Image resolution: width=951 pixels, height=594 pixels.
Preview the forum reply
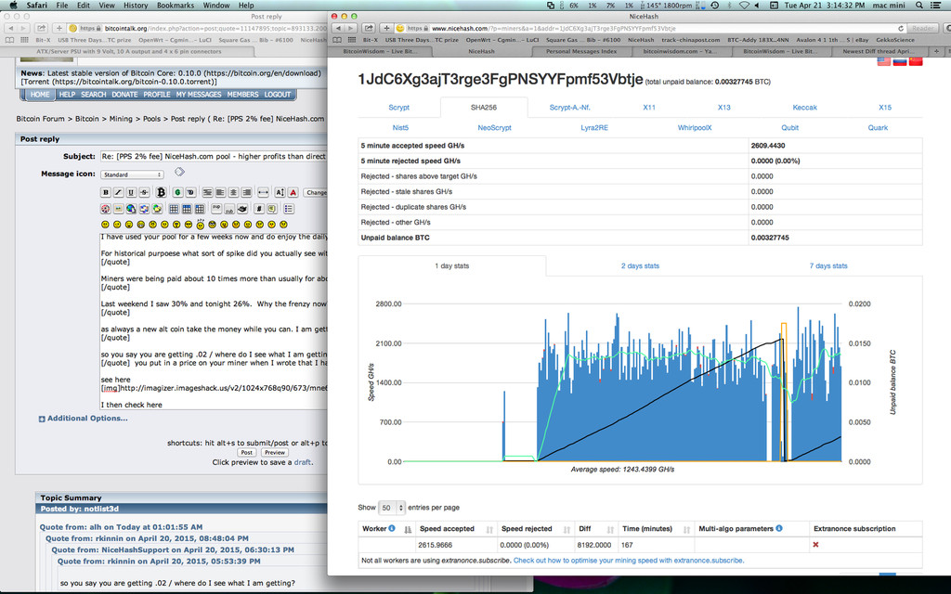pos(274,452)
